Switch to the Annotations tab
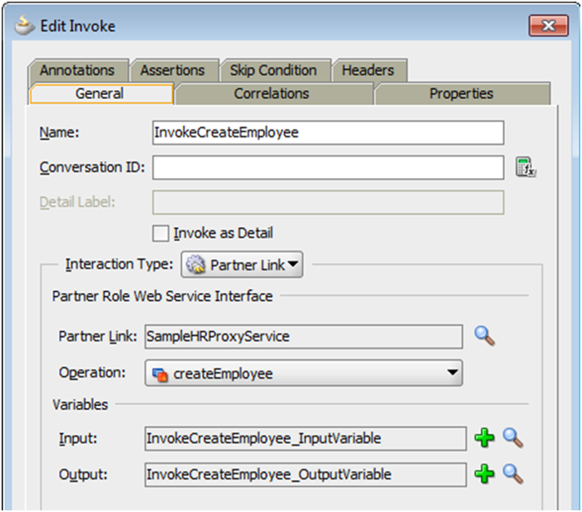The height and width of the screenshot is (512, 582). coord(77,71)
